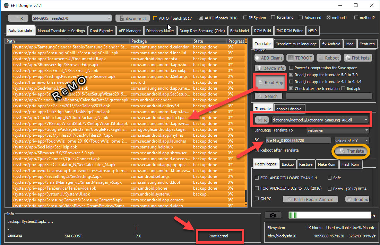
Task: Check FOR ANDROID LOWER THAN 4.4
Action: pos(257,178)
